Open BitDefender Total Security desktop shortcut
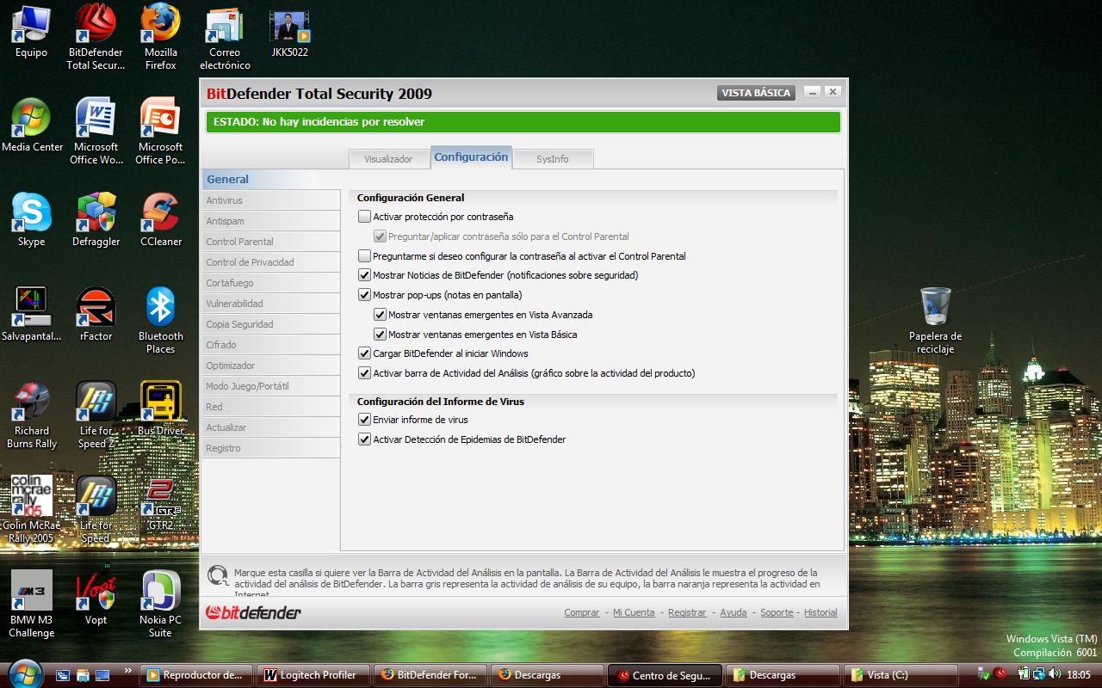Viewport: 1102px width, 688px height. (96, 36)
